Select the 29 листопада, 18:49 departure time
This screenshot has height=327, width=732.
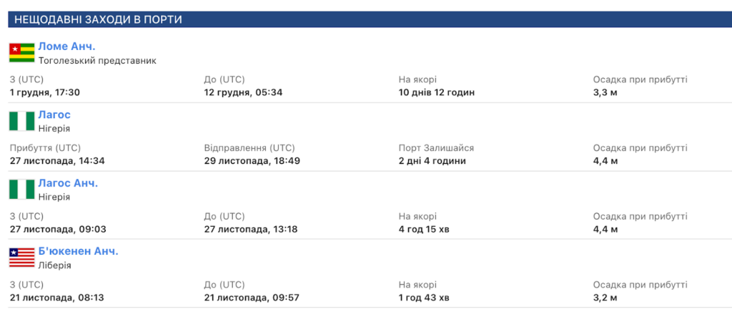(x=252, y=161)
